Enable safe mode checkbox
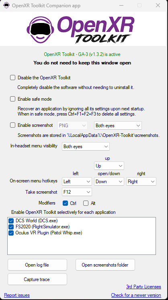Screen dimensions: 168x300 pos(12,99)
